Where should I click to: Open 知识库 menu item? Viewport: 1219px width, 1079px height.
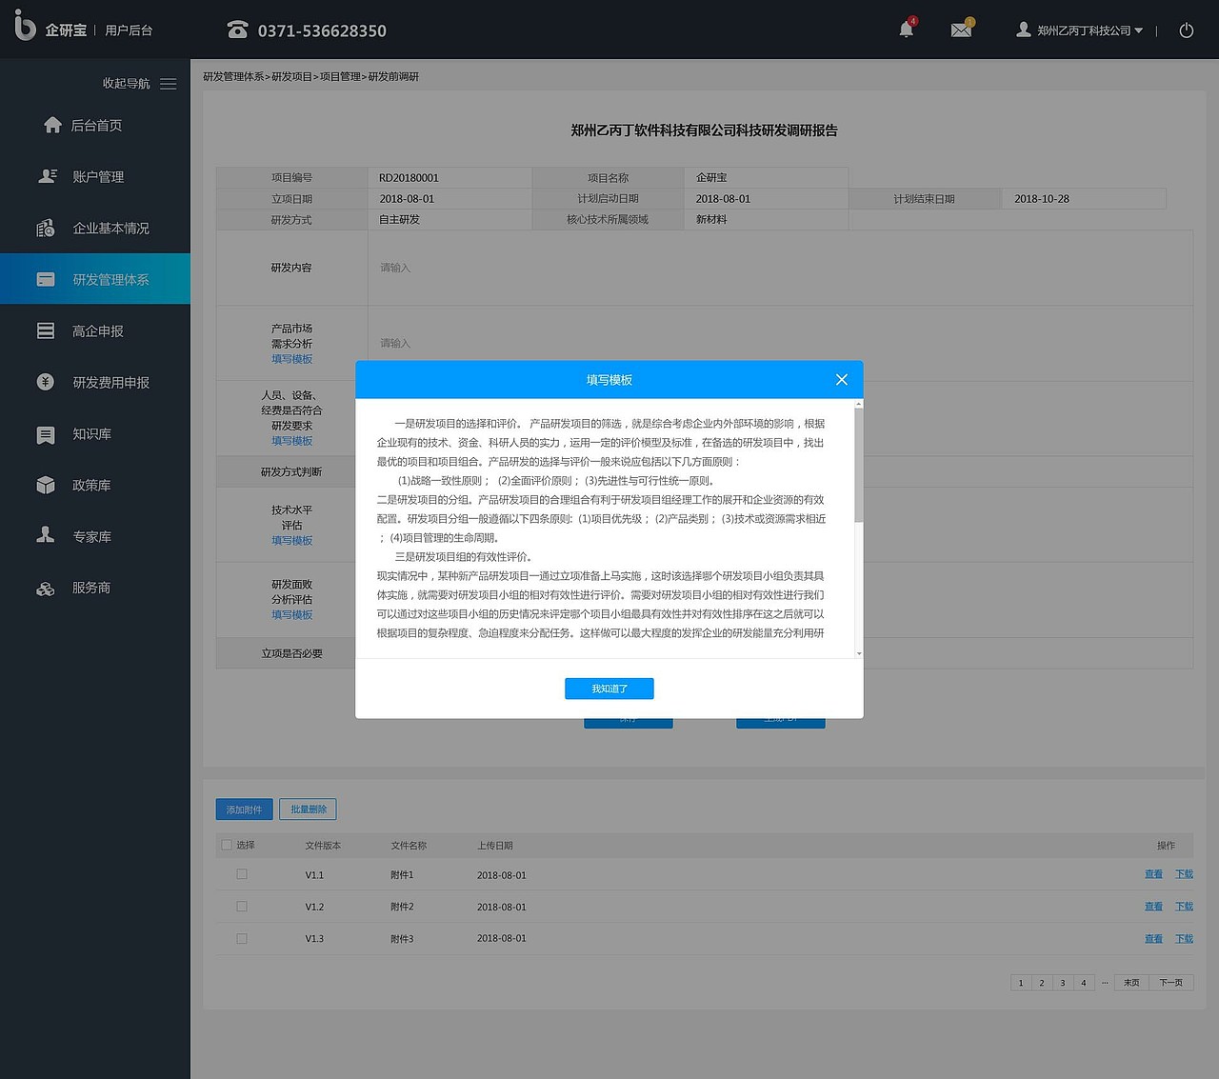pyautogui.click(x=91, y=433)
